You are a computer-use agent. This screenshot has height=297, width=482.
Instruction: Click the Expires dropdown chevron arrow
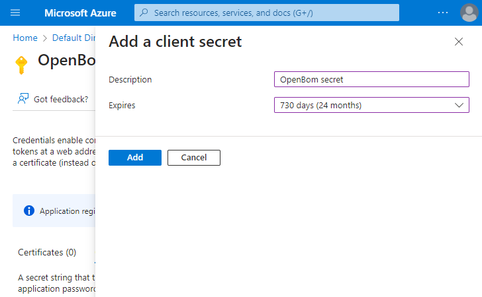[x=459, y=105]
